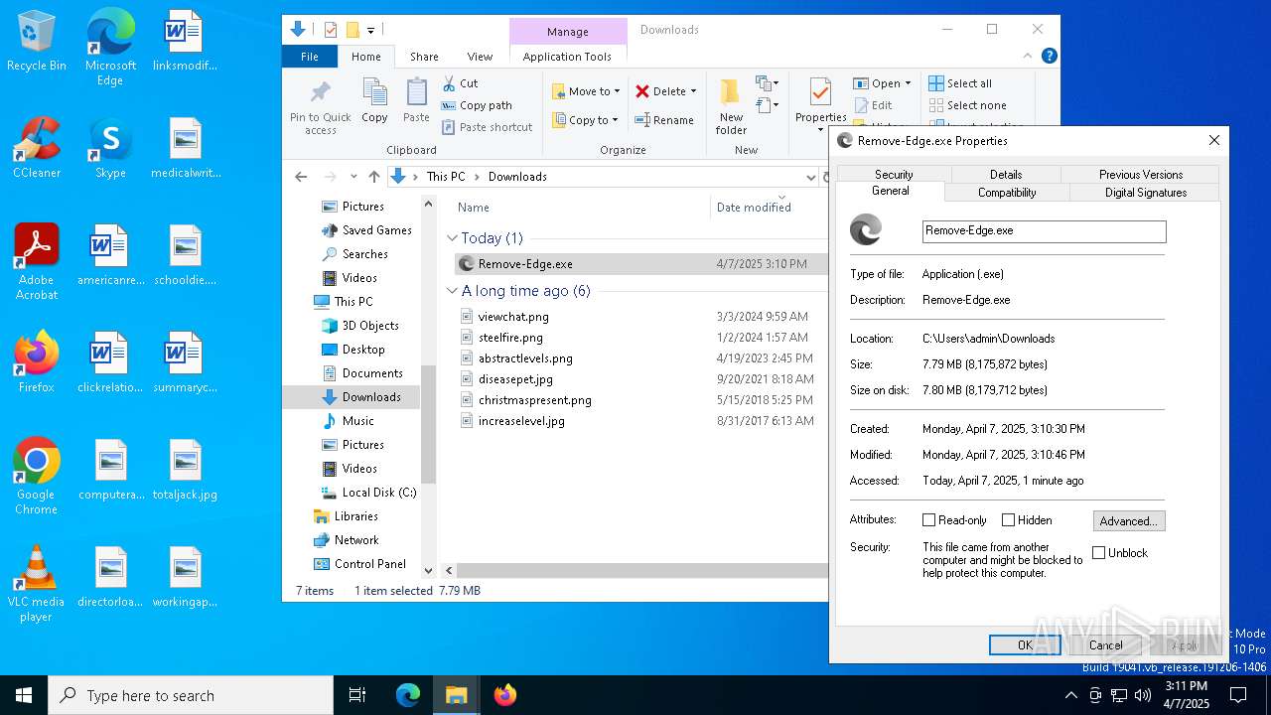The height and width of the screenshot is (715, 1271).
Task: Check the Unblock checkbox
Action: tap(1099, 553)
